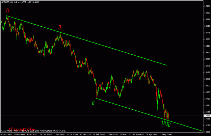Click the 24 Dec 12:00 date label
Viewport: 211px width, 136px height.
click(x=46, y=135)
